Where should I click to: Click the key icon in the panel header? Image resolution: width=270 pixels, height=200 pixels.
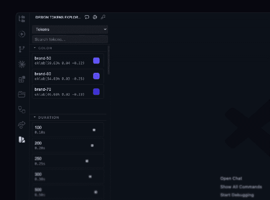(103, 17)
